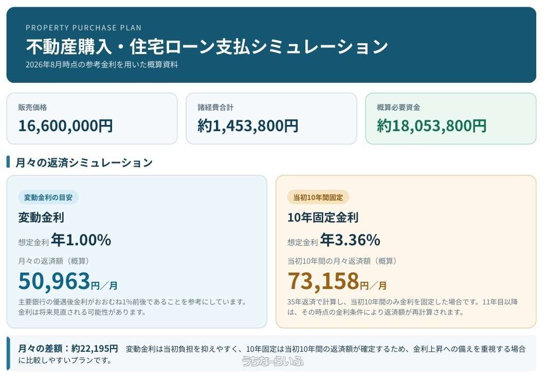Click the 2026年8月時点 subtitle text
545x379 pixels.
click(x=102, y=65)
